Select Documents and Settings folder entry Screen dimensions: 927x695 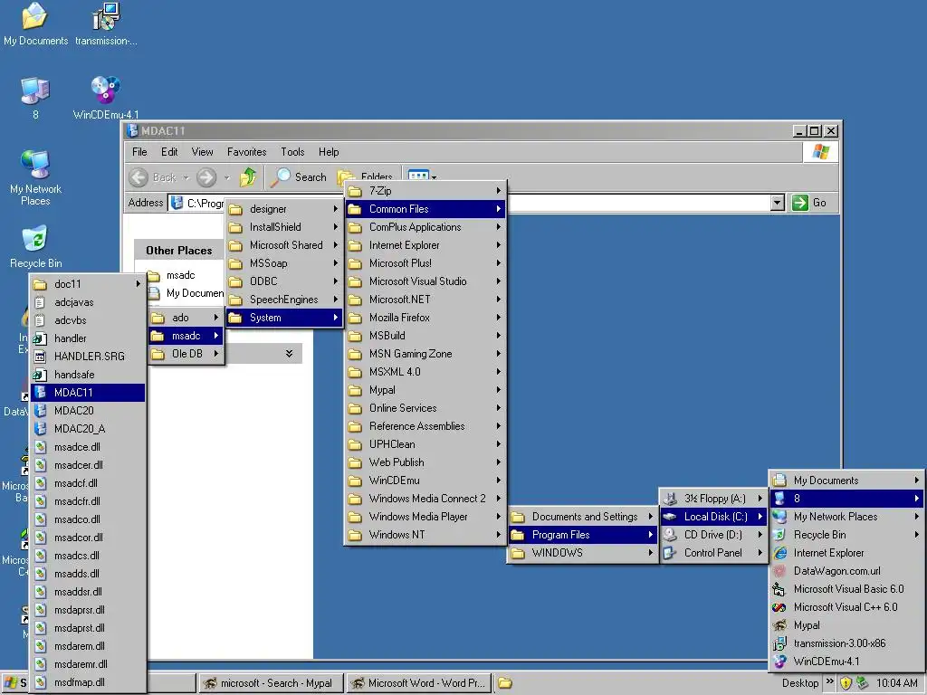[583, 517]
